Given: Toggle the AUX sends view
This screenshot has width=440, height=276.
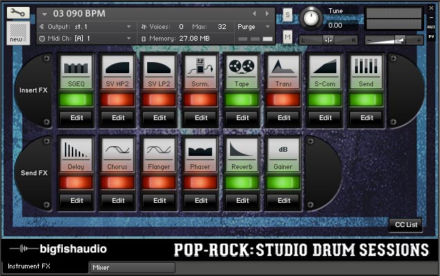Looking at the screenshot, I should (431, 27).
